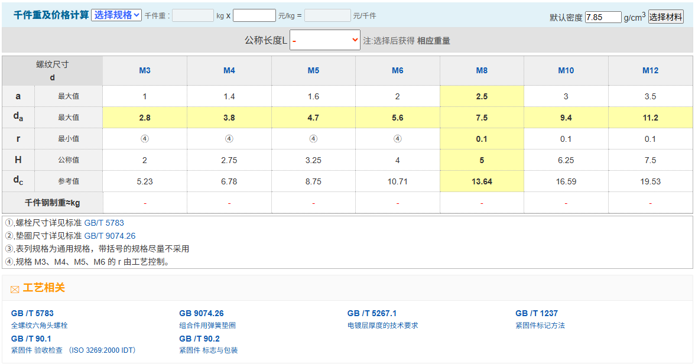Click the default density 7.85 input field

pyautogui.click(x=603, y=17)
